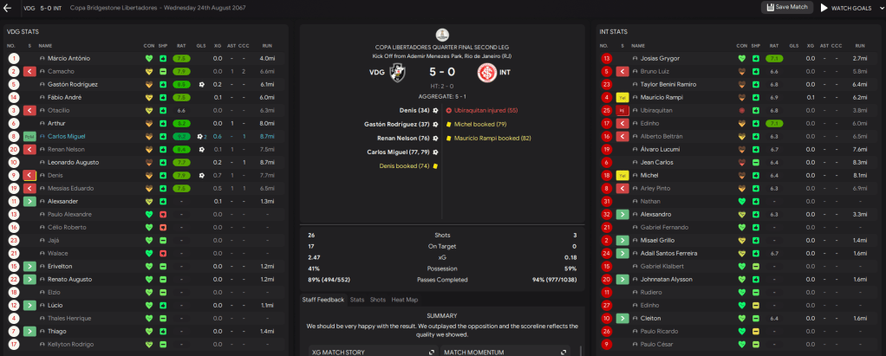Click Josias Grygor's number 13 shirt badge
The image size is (886, 356).
(606, 58)
